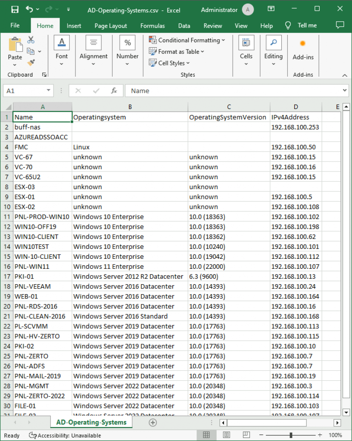Click the Cut scissors icon
Screen dimensions: 352x441
click(x=31, y=40)
